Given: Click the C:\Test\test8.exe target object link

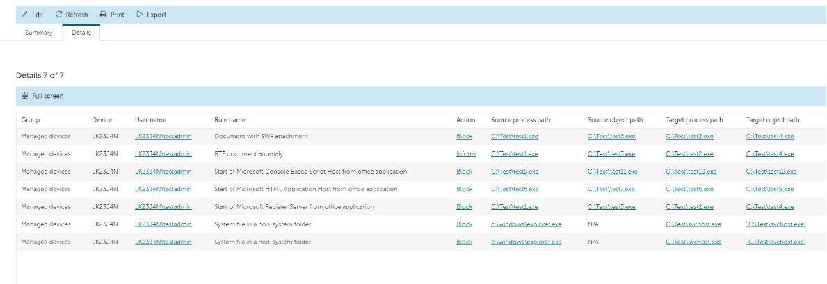Looking at the screenshot, I should coord(769,189).
